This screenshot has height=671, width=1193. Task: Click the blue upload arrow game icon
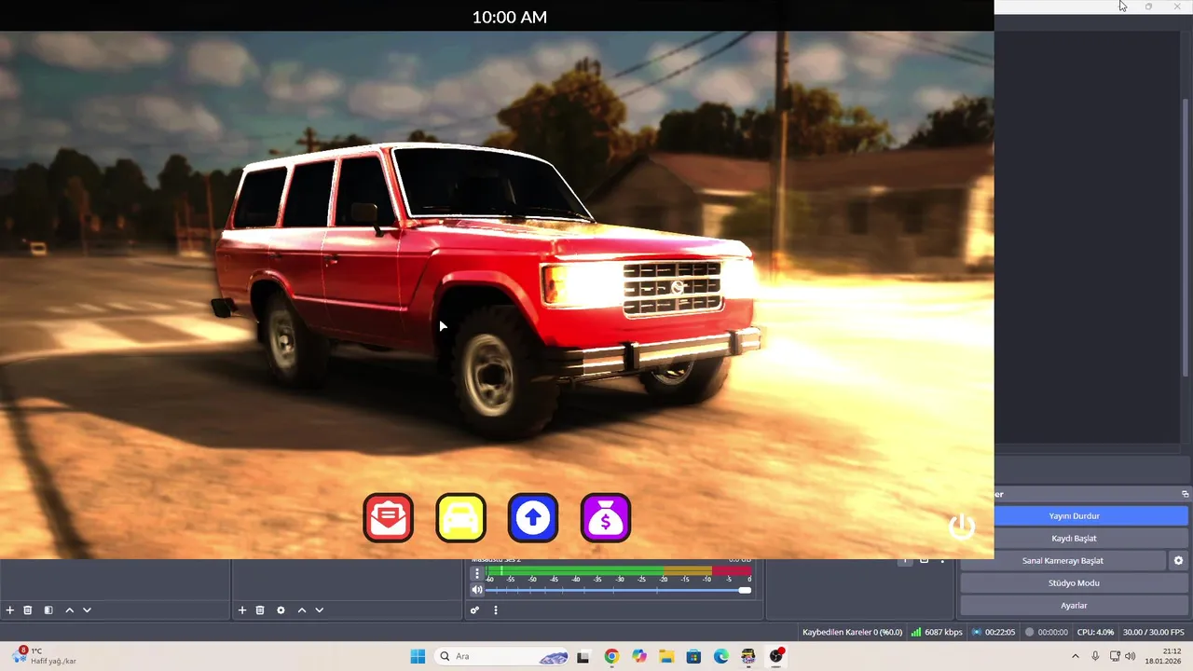coord(533,518)
